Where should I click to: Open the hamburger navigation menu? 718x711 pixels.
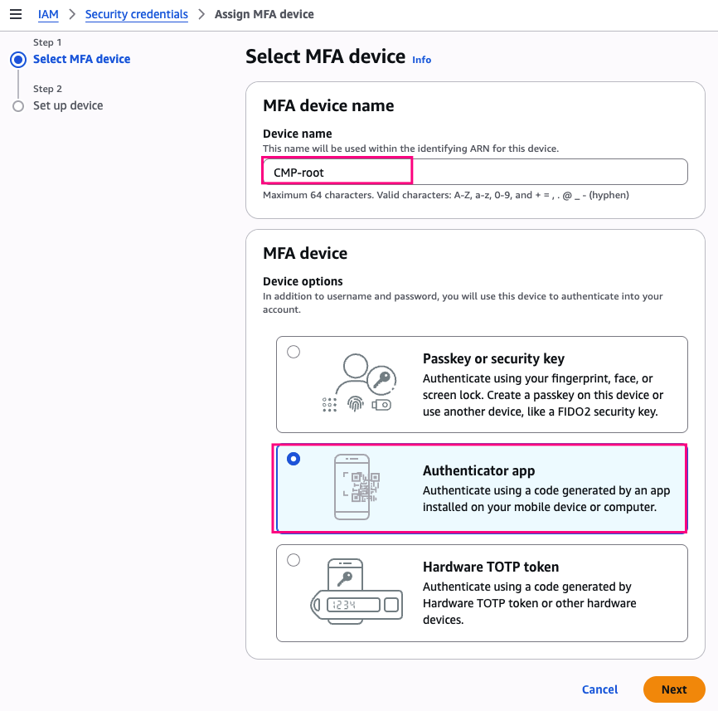[16, 15]
